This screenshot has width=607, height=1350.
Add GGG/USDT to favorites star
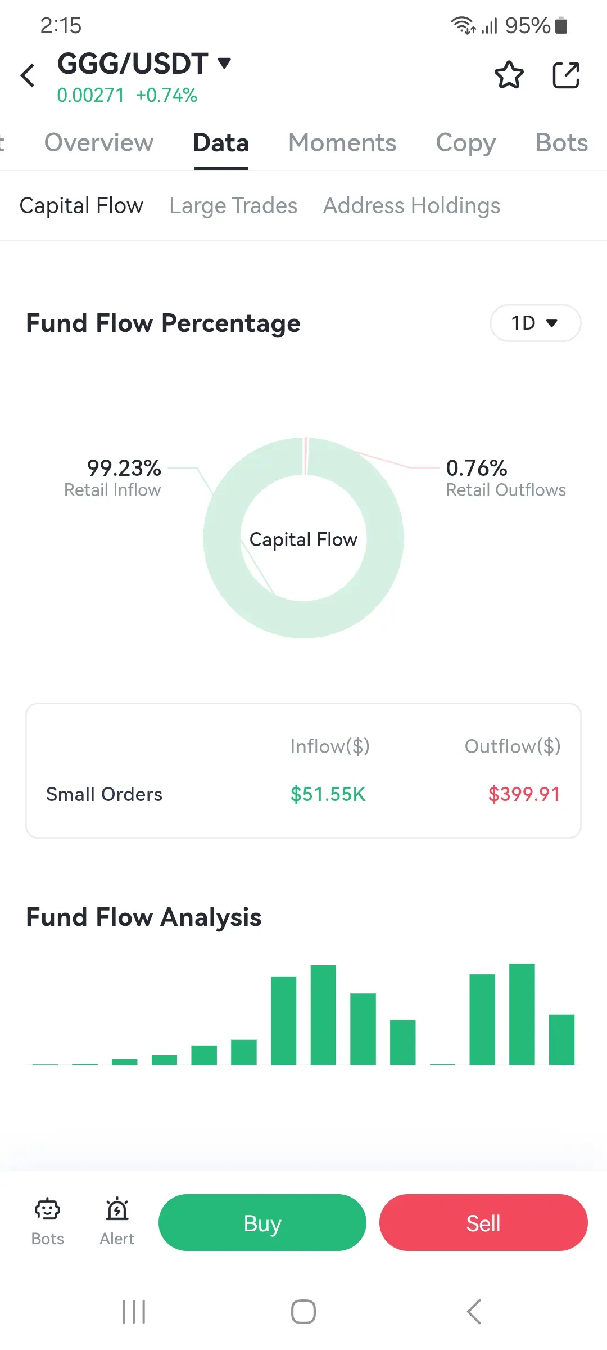click(509, 75)
